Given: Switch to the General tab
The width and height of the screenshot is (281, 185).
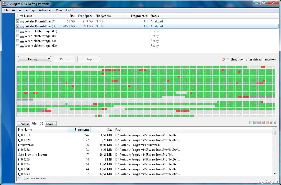Looking at the screenshot, I should click(x=24, y=124).
